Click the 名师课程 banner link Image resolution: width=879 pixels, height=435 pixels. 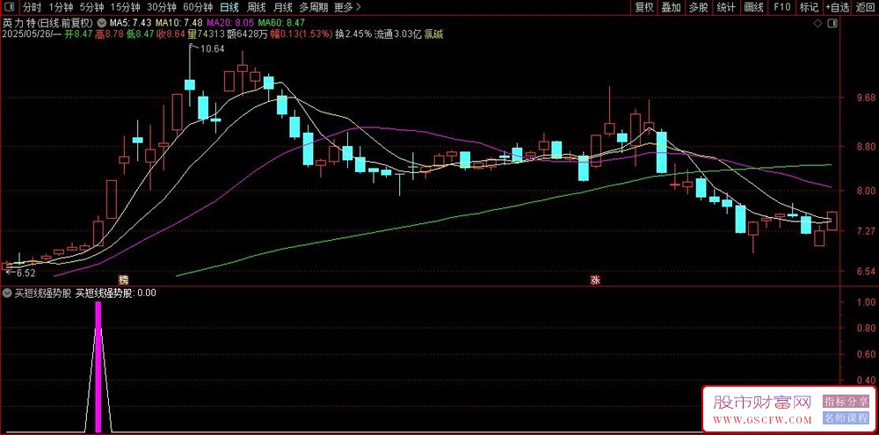coord(846,418)
